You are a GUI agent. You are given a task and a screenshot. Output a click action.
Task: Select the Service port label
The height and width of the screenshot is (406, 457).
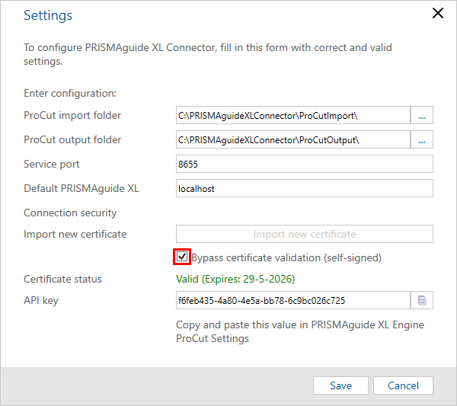tap(52, 165)
